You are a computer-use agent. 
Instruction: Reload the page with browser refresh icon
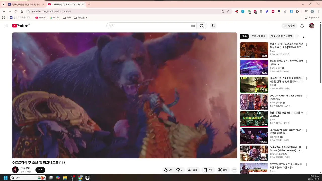tap(16, 11)
